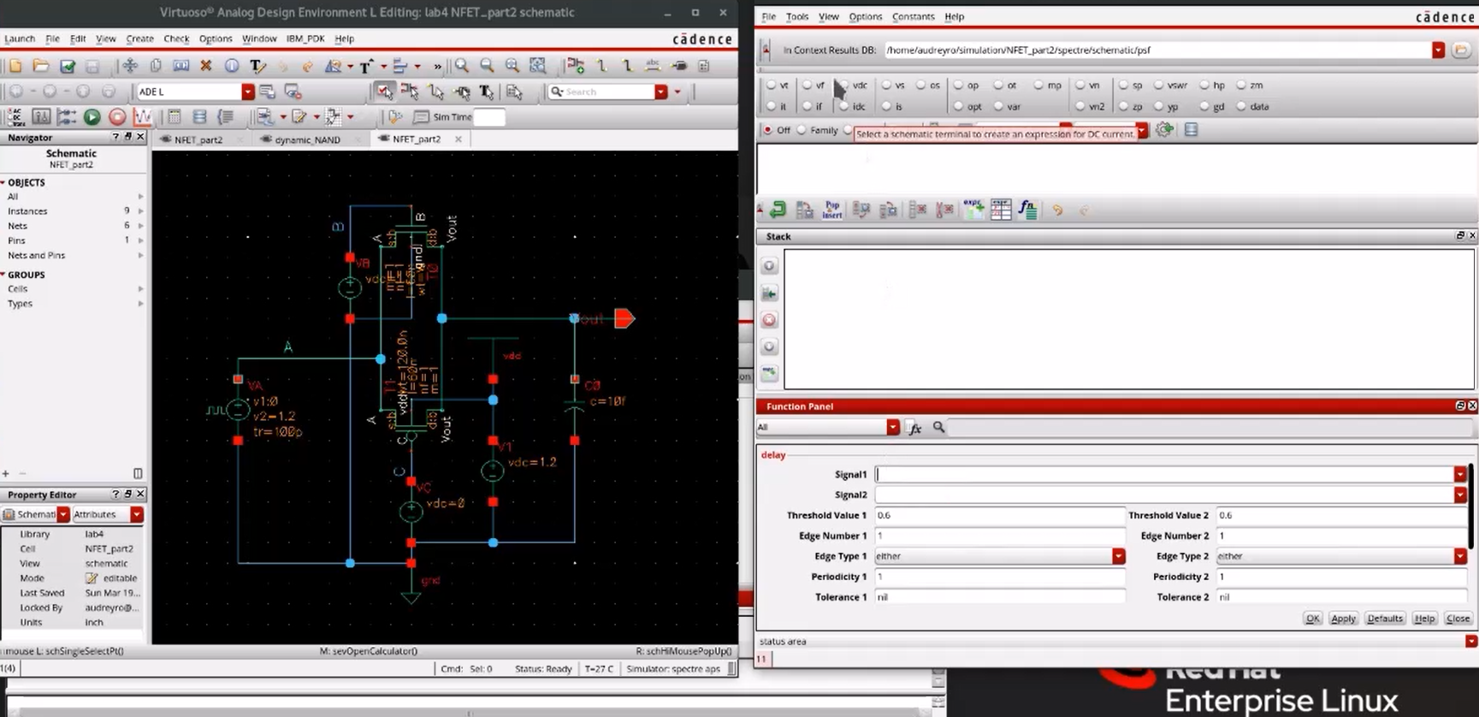The height and width of the screenshot is (717, 1479).
Task: Open the results table icon in calculator
Action: (x=1001, y=210)
